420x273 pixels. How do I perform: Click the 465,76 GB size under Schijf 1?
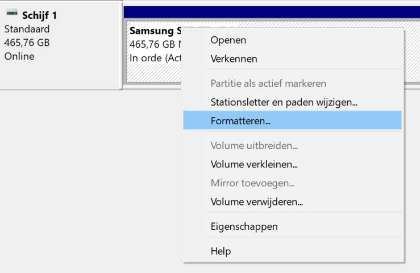click(27, 43)
